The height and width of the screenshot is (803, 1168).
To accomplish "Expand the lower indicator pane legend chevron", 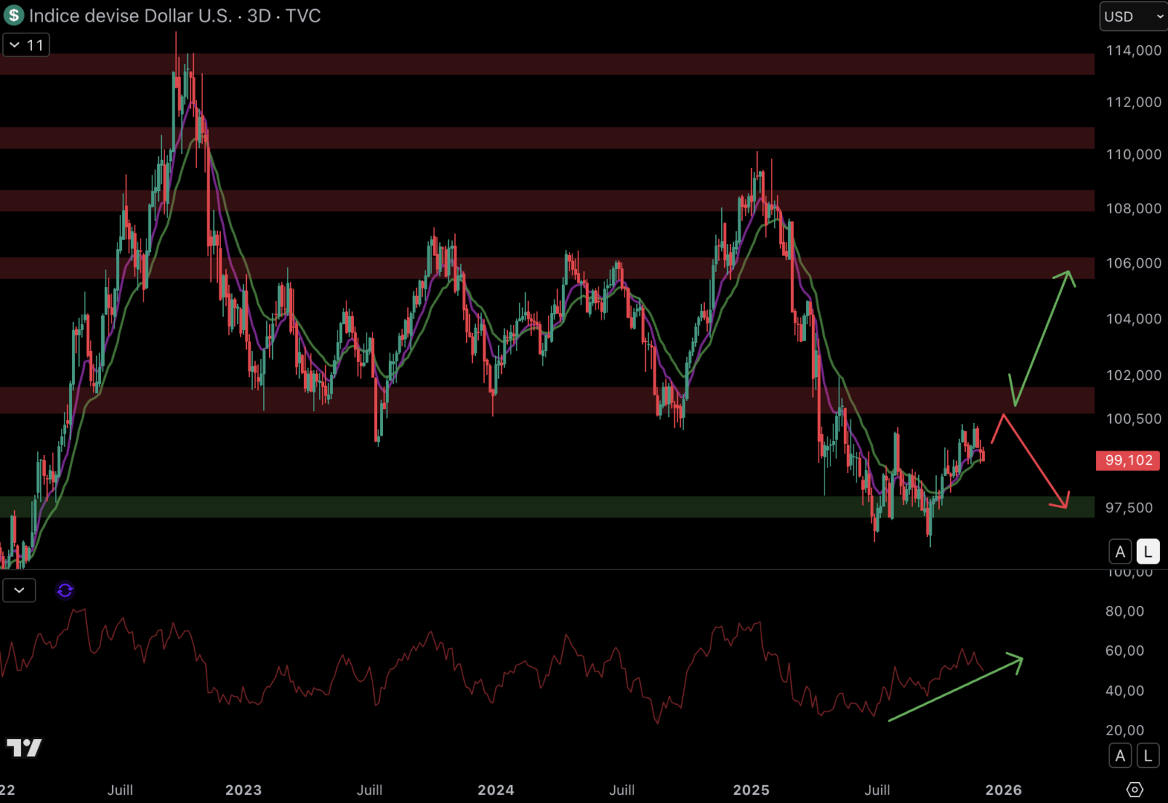I will 19,590.
